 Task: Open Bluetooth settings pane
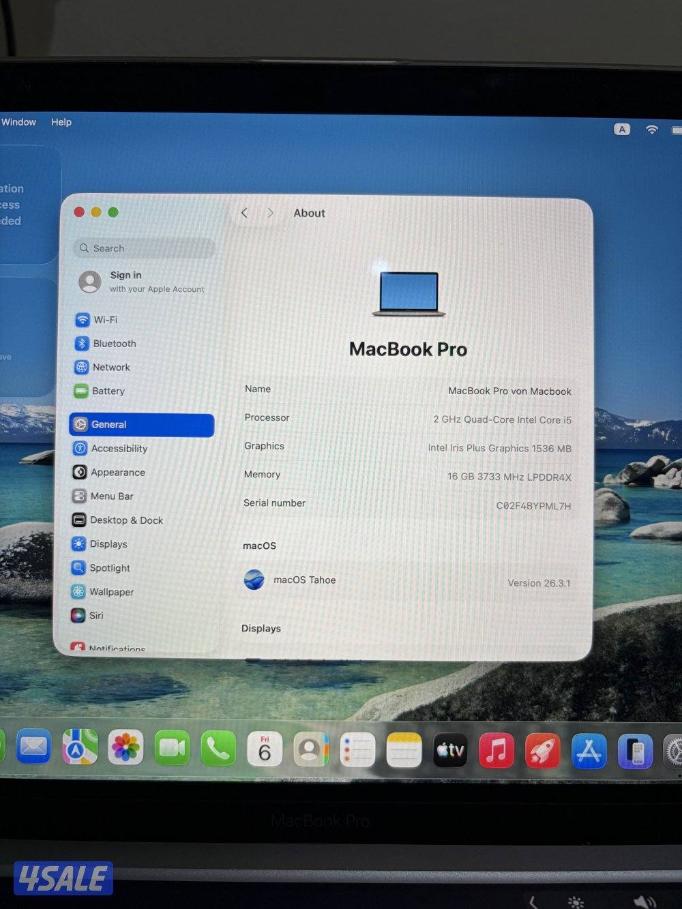(114, 344)
